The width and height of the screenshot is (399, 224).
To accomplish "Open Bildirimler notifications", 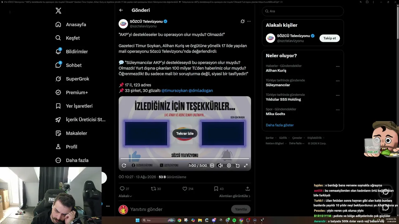I will pyautogui.click(x=71, y=52).
